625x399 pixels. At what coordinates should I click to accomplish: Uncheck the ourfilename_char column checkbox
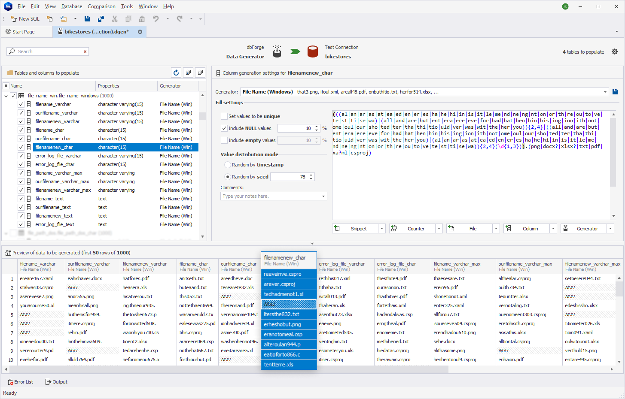21,139
